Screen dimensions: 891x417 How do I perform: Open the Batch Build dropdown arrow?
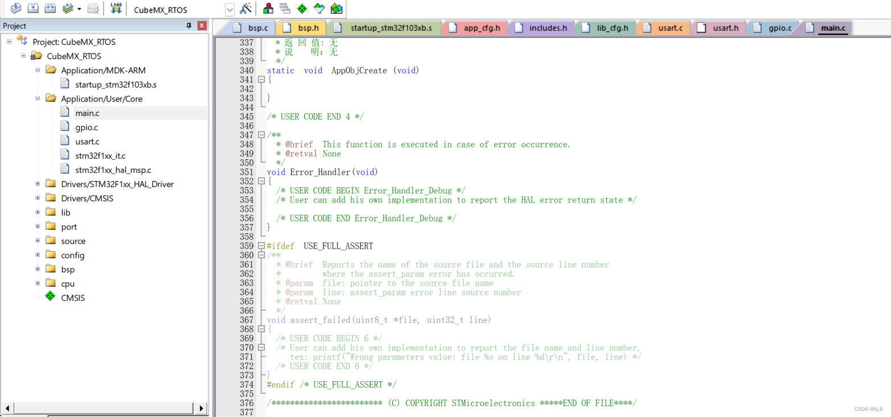tap(79, 9)
